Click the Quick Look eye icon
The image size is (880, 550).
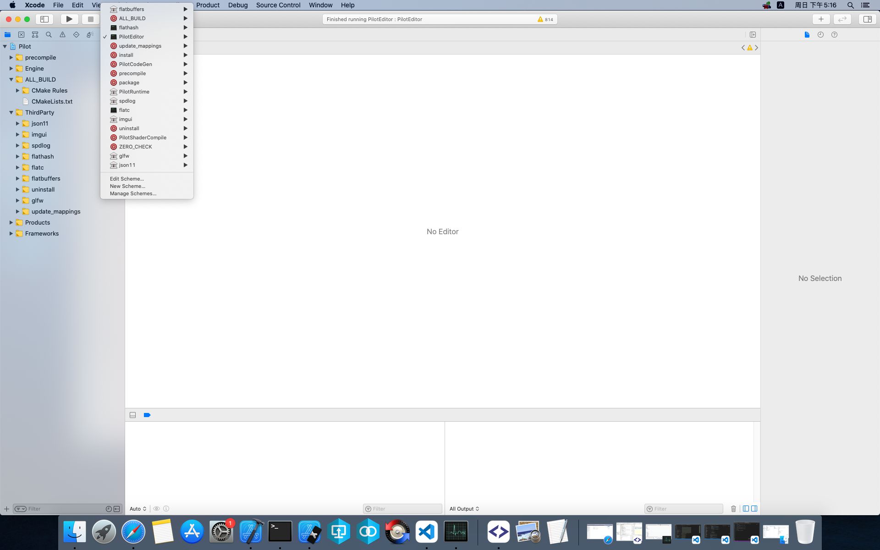(x=156, y=509)
